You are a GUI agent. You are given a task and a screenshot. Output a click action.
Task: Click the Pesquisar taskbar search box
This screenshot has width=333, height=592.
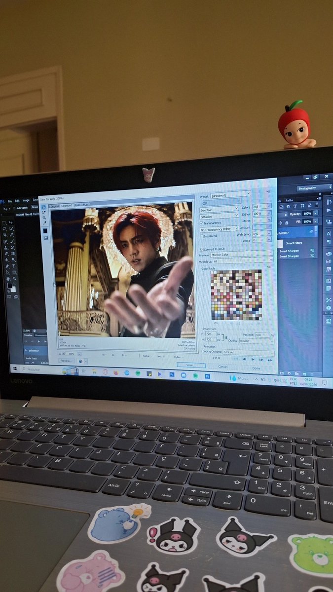coord(40,369)
